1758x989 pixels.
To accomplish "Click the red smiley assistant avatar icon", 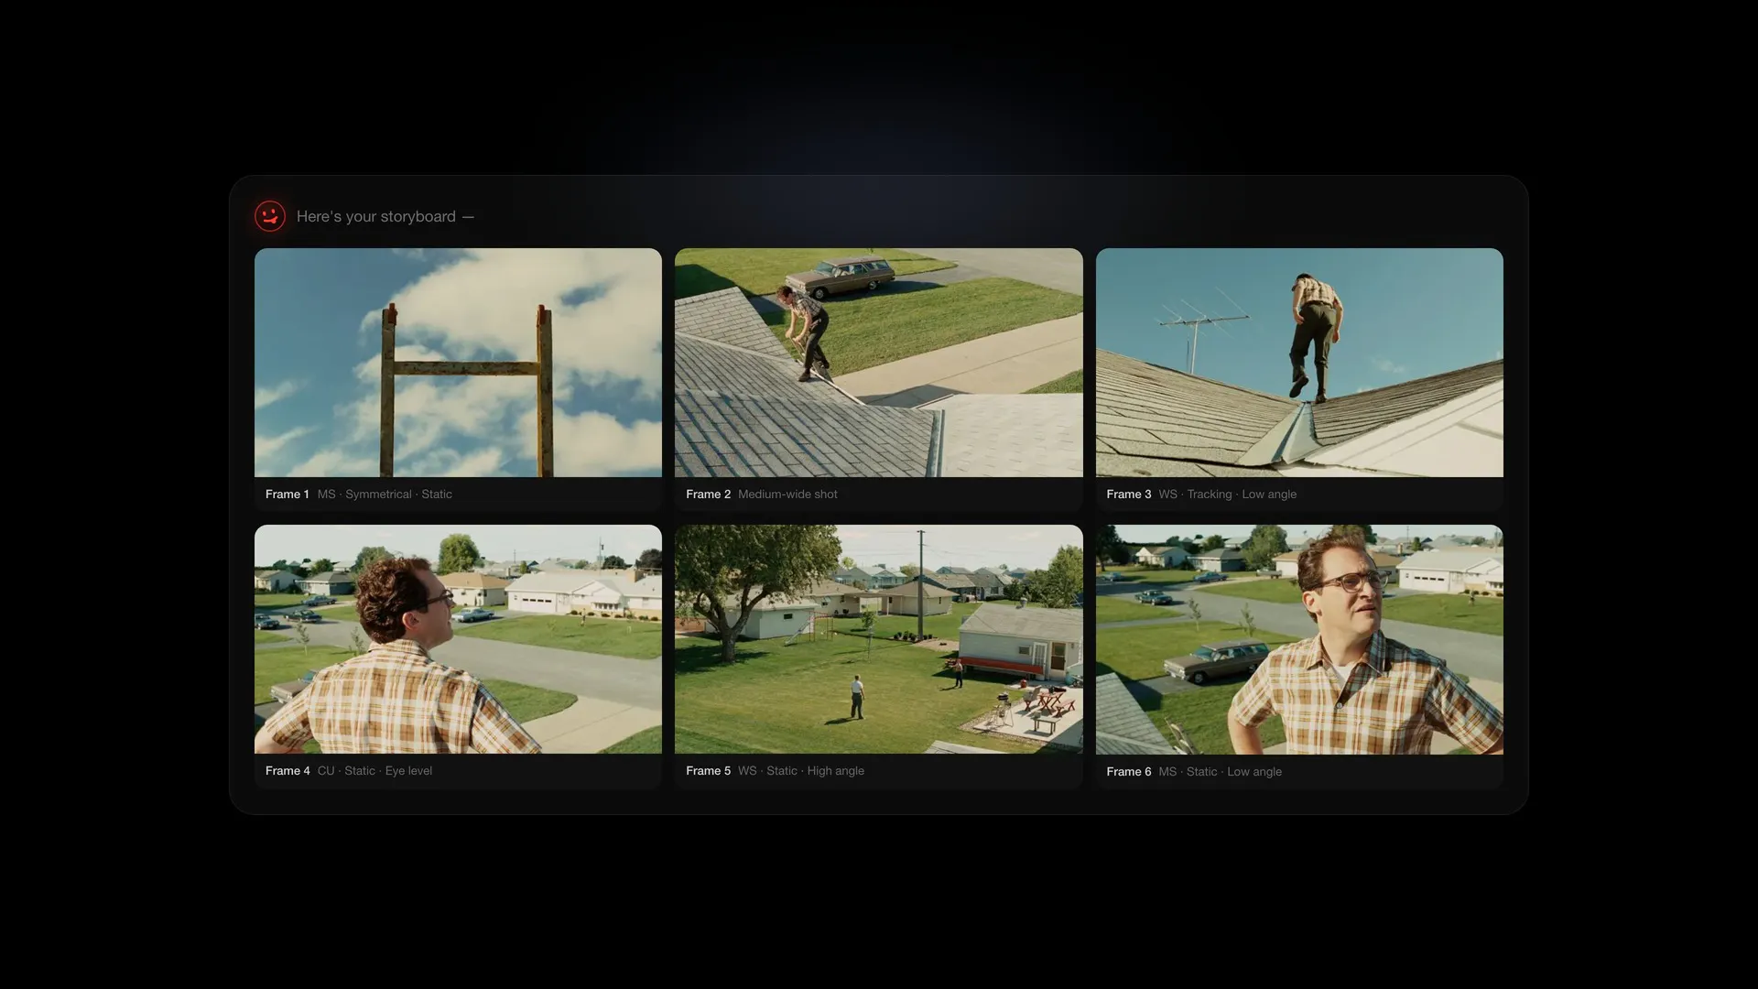I will coord(270,216).
